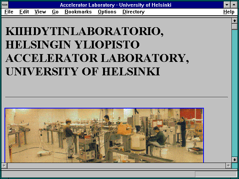Click the horizontal scrollbar right arrow
The width and height of the screenshot is (239, 179).
click(x=229, y=166)
